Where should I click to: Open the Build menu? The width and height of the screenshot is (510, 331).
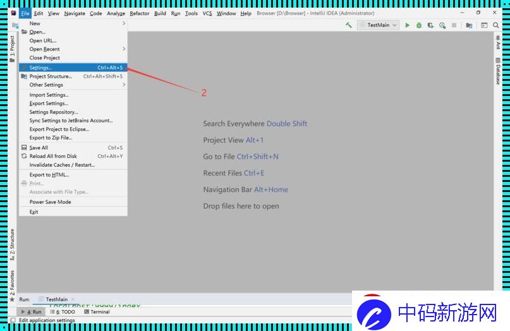pyautogui.click(x=160, y=13)
